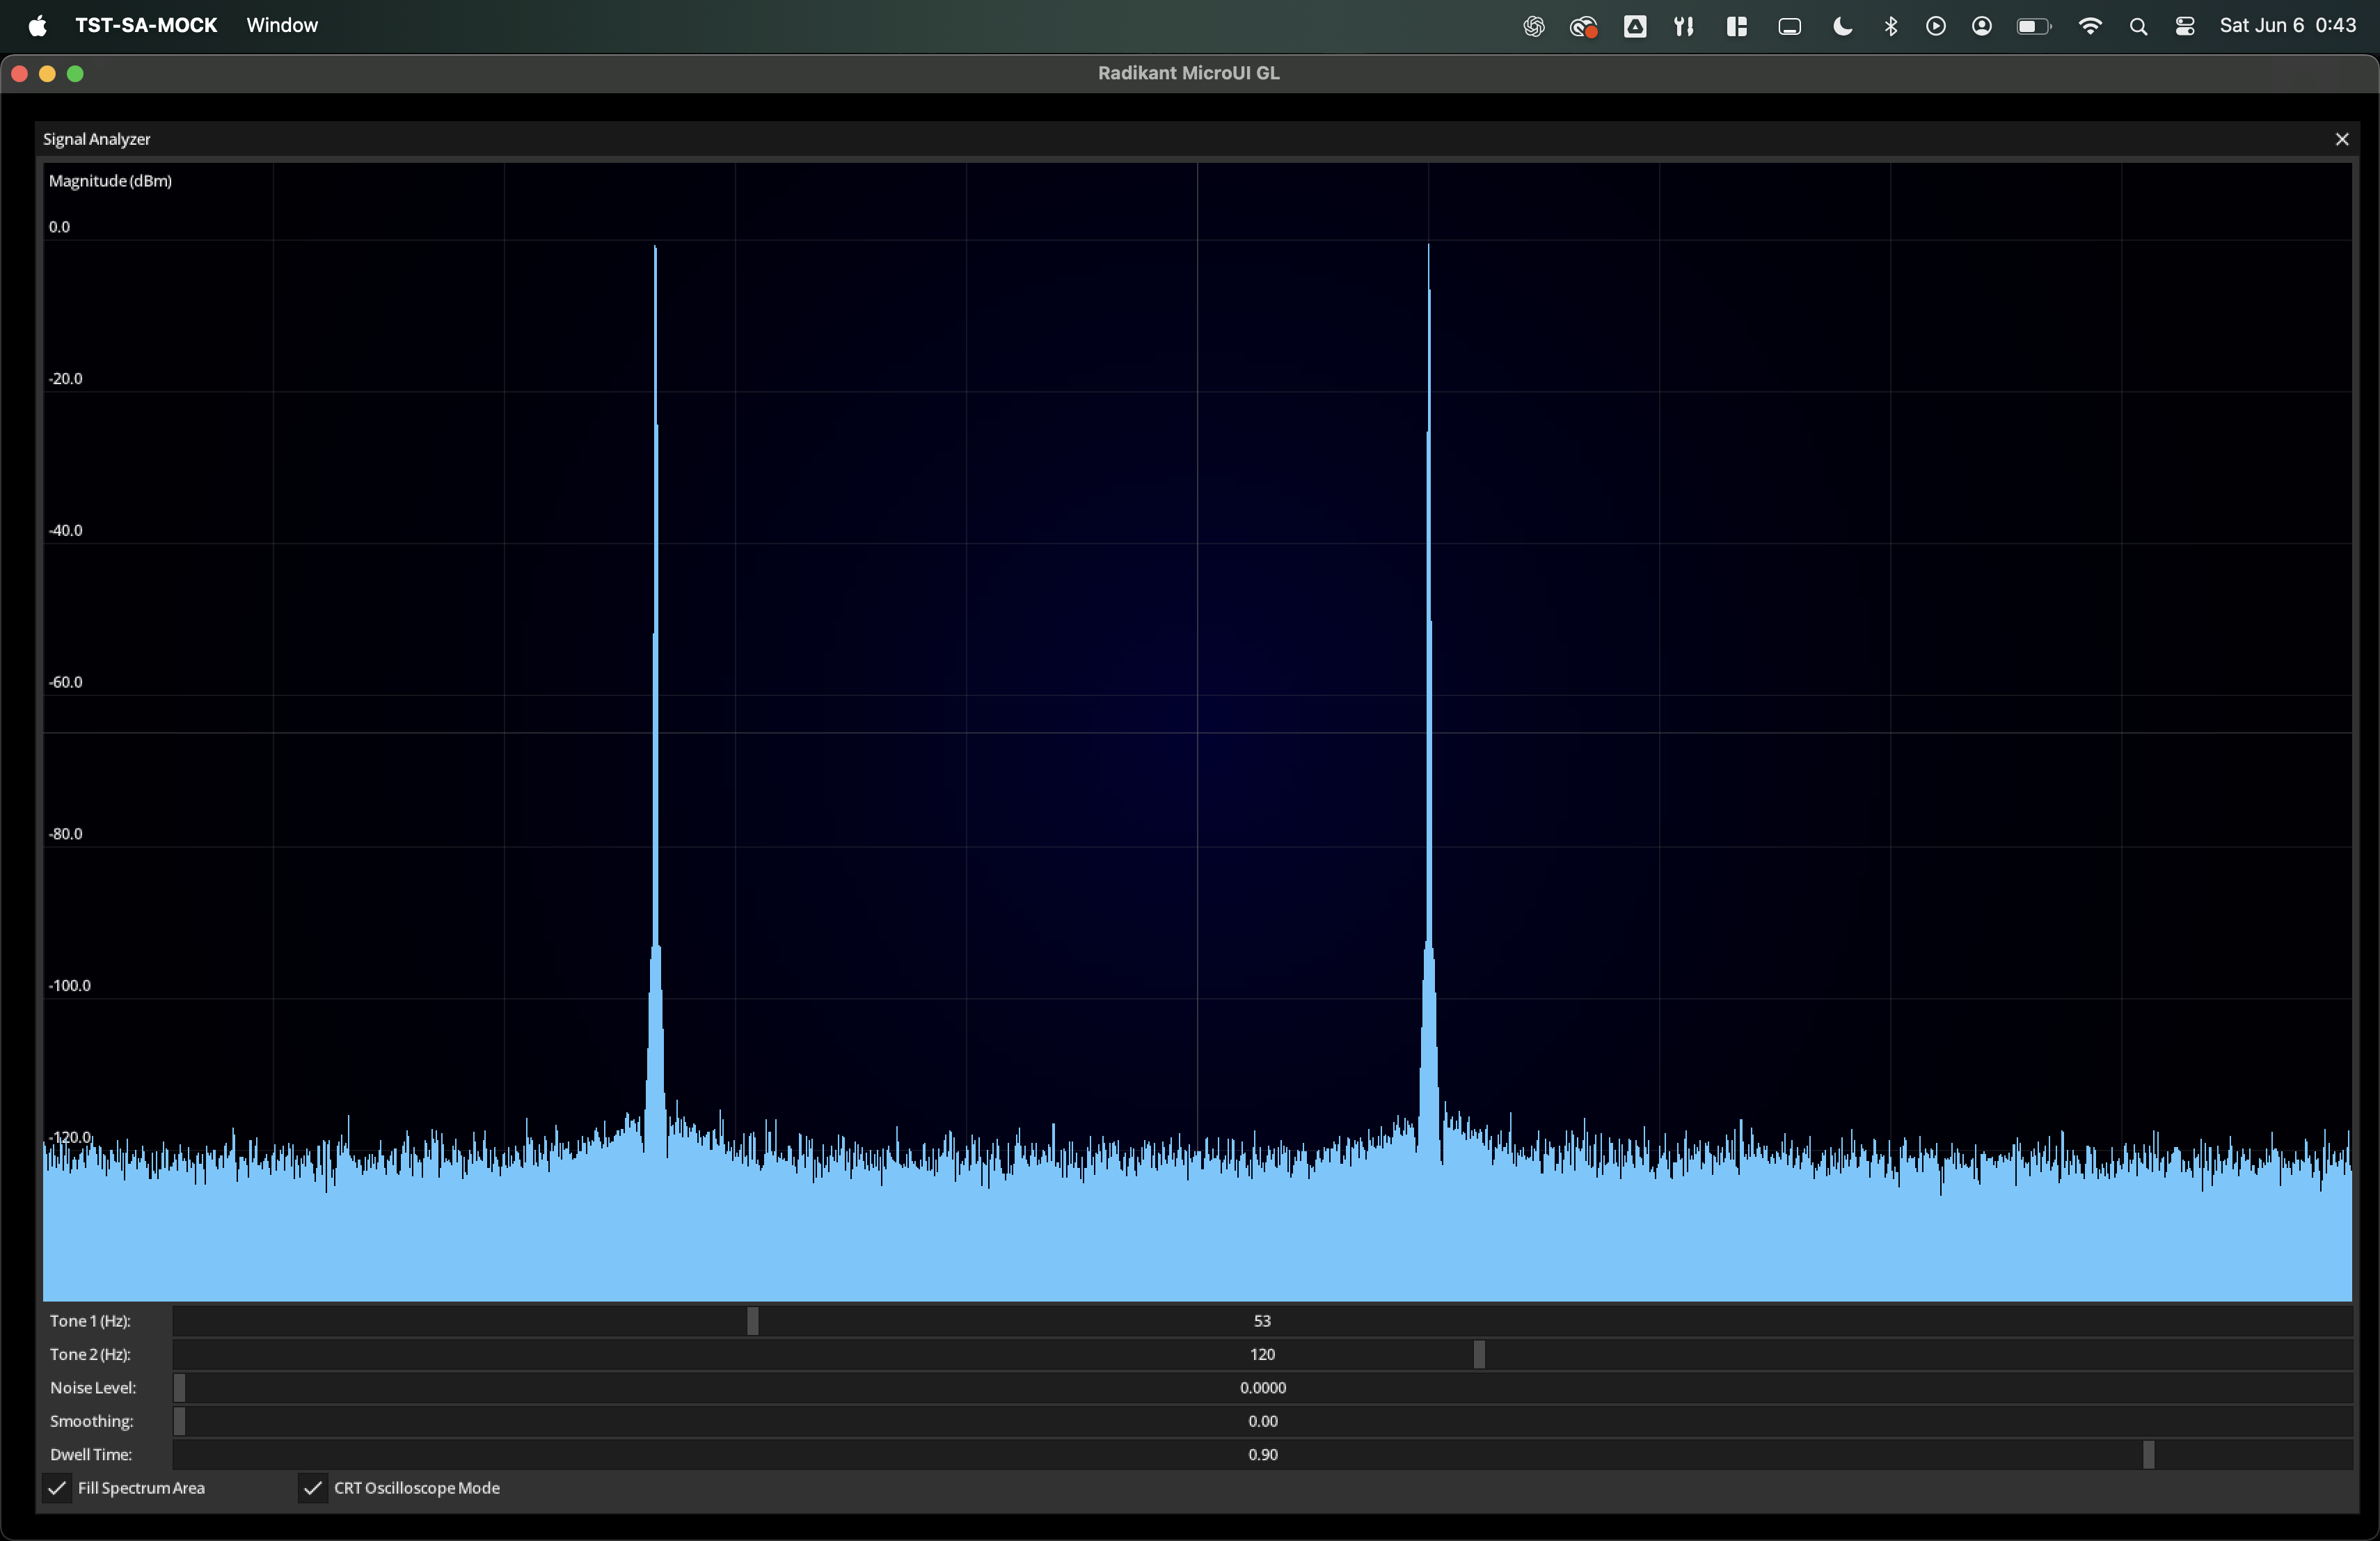Open the user account menu bar icon
2380x1541 pixels.
[x=1982, y=26]
